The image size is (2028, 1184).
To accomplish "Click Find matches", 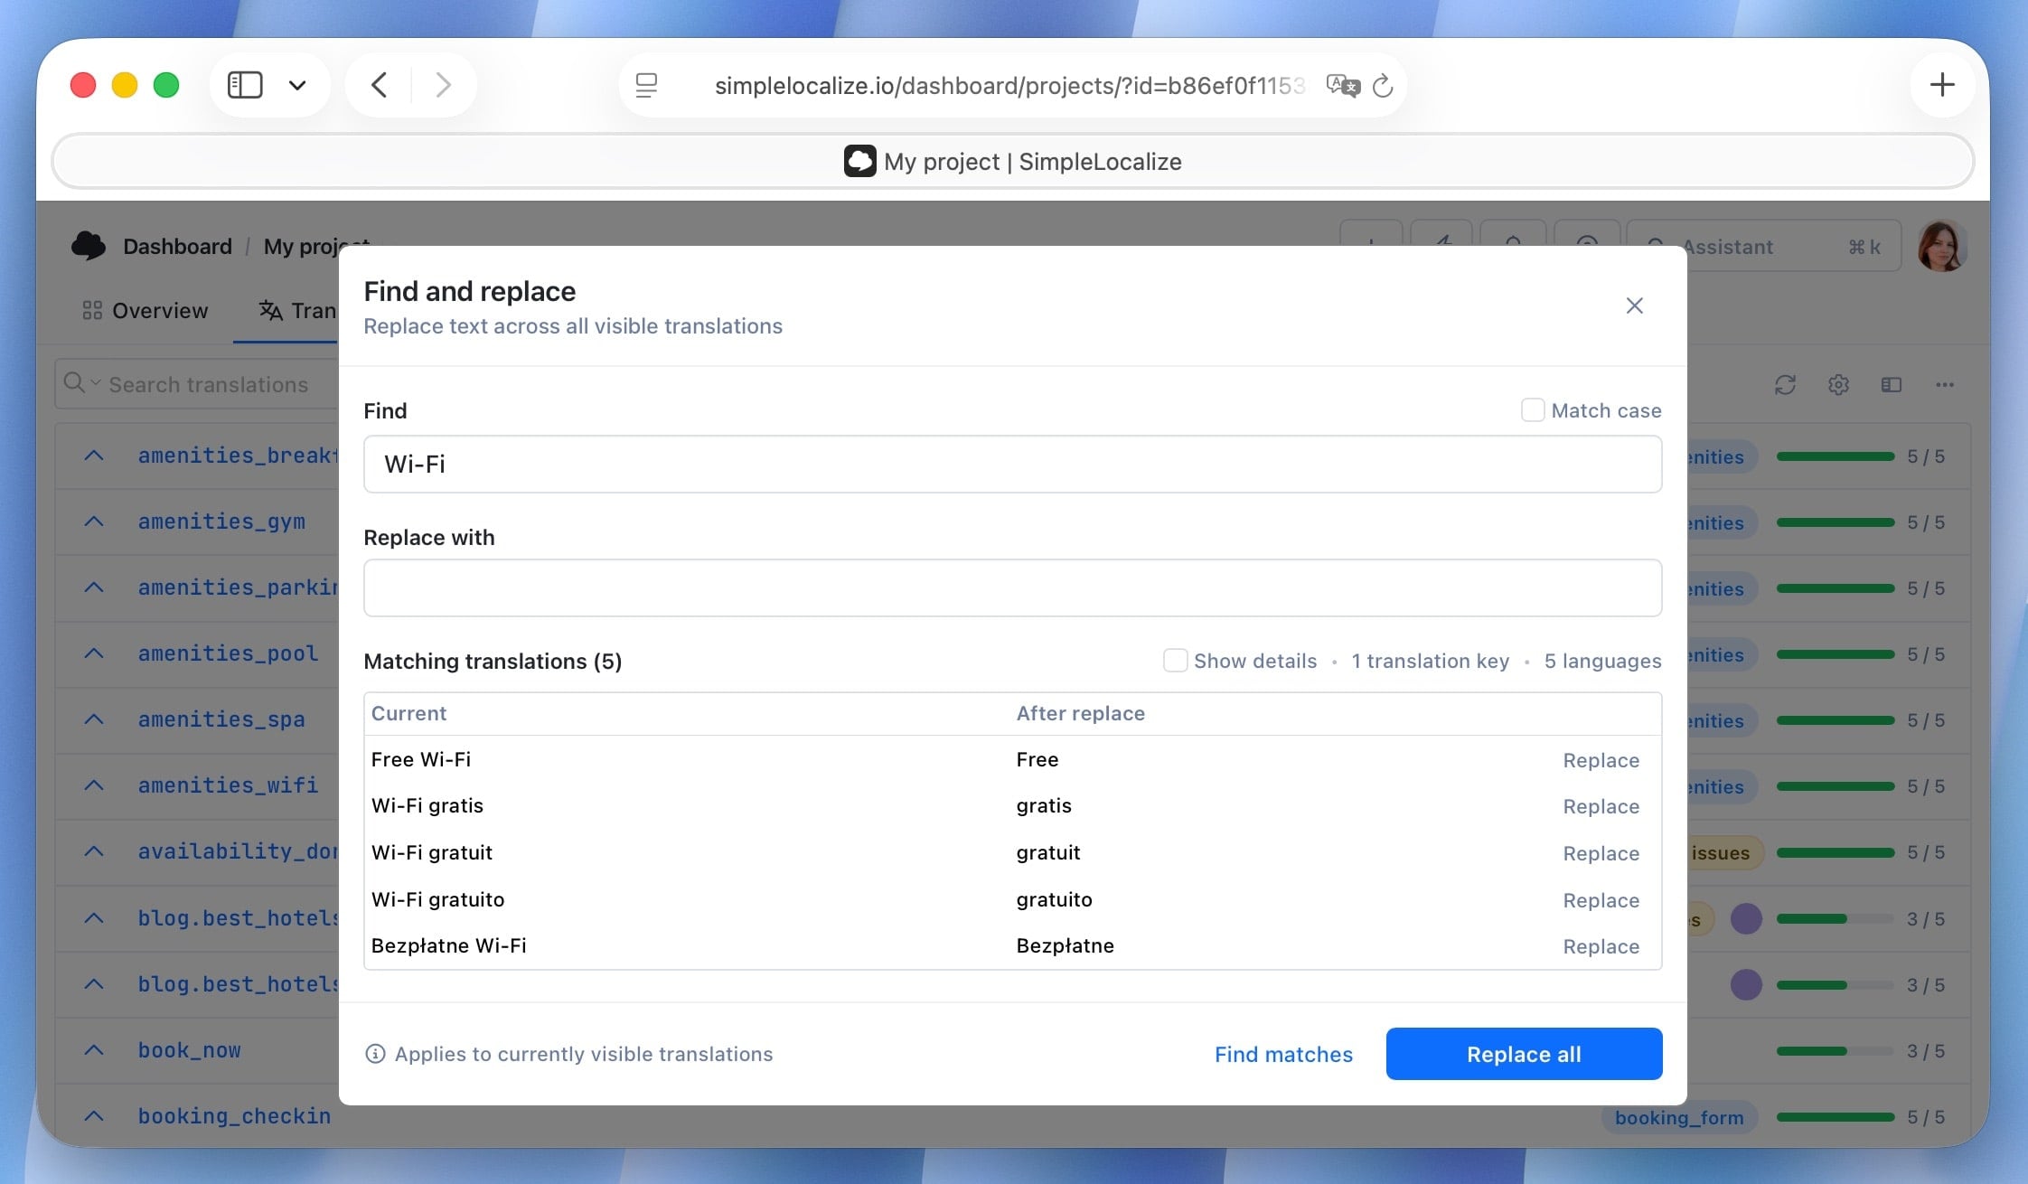I will pos(1283,1054).
